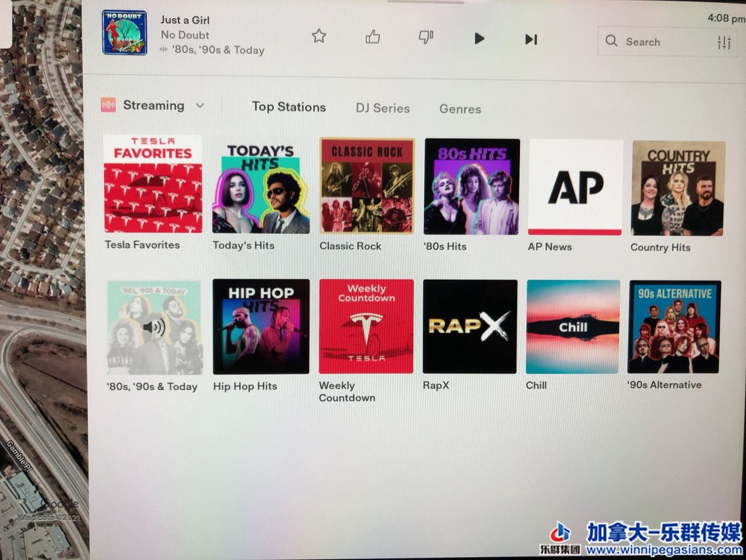Open Chill station artwork

573,327
